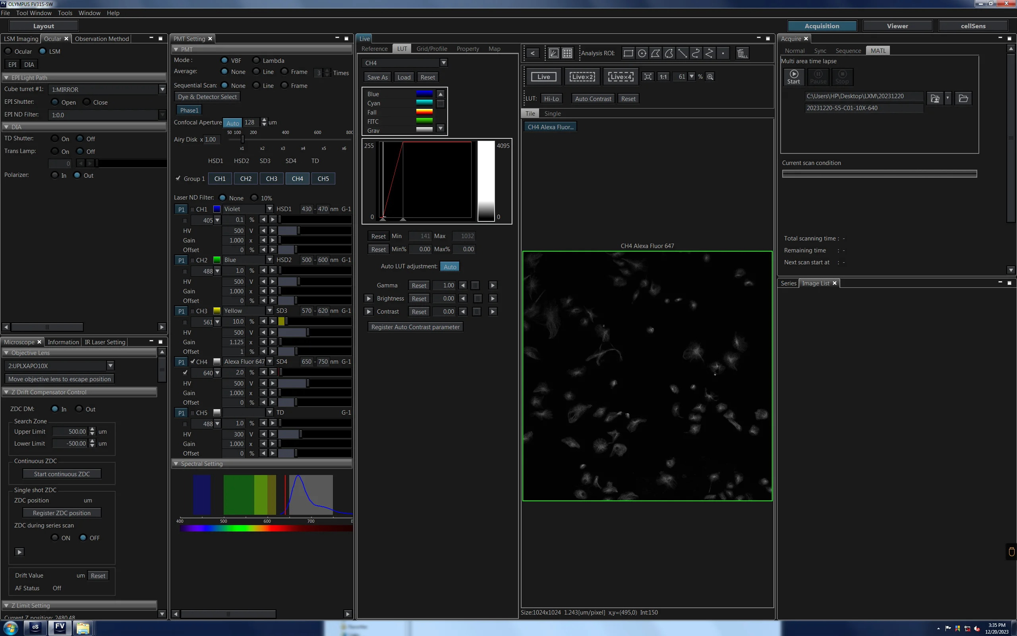The height and width of the screenshot is (636, 1017).
Task: Open the IR Laser Setting tab
Action: [x=105, y=342]
